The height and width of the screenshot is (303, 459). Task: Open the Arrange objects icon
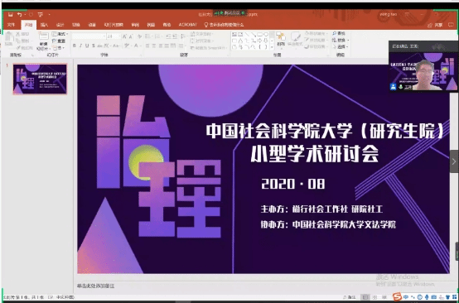(281, 39)
